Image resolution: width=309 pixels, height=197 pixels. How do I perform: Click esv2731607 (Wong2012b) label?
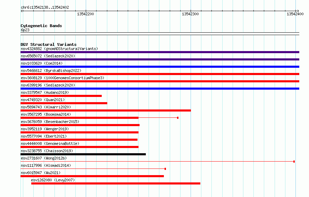coord(44,158)
